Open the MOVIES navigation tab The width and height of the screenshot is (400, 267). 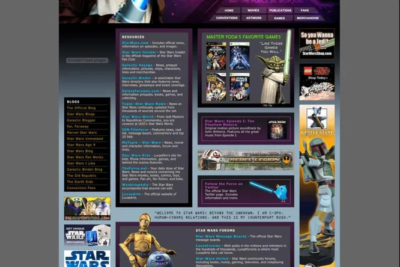(x=253, y=10)
